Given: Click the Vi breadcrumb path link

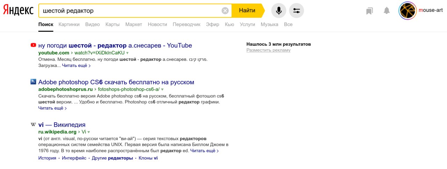Looking at the screenshot, I should tap(84, 132).
